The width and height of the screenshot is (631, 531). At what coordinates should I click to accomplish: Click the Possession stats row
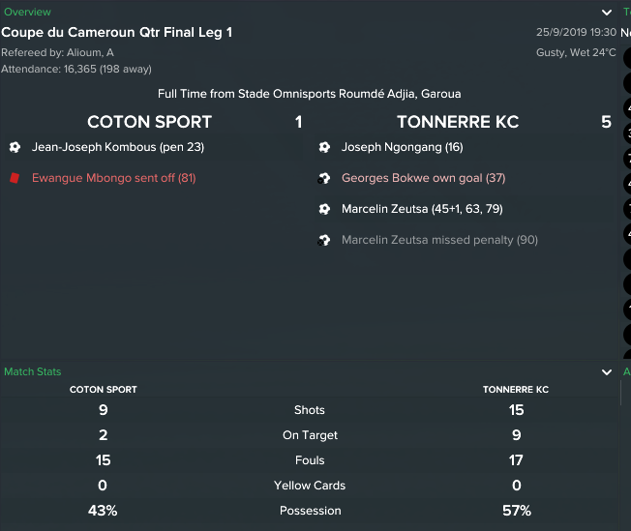310,511
